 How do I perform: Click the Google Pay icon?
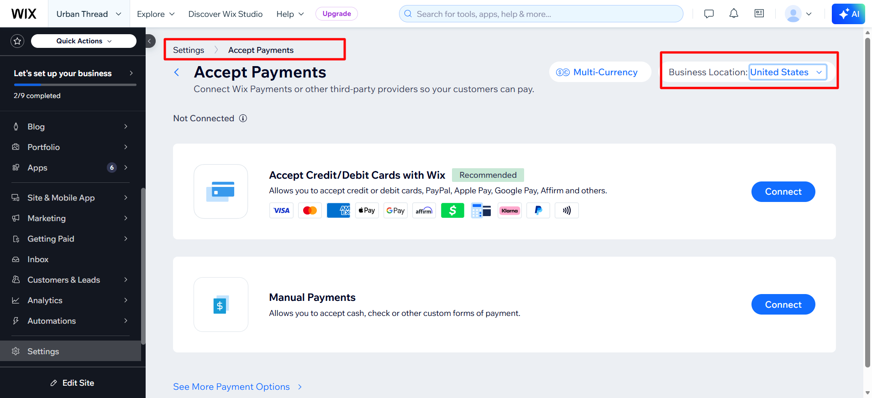coord(395,211)
